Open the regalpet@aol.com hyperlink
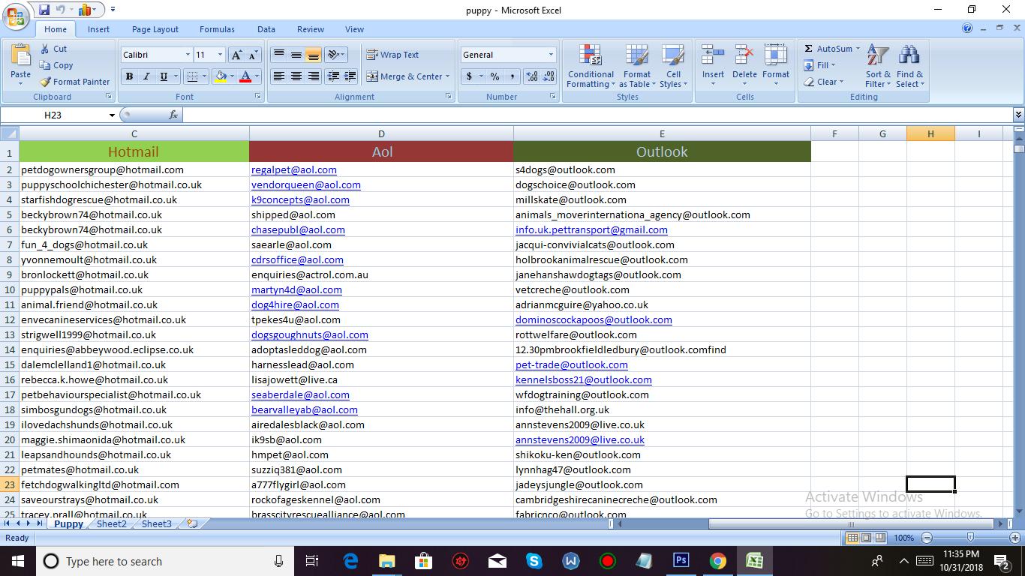The image size is (1025, 576). click(293, 169)
